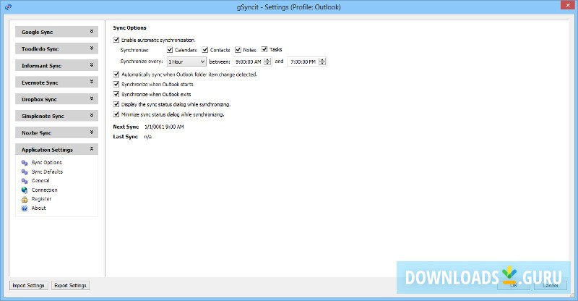578x301 pixels.
Task: Expand the Evernote Sync section
Action: coord(57,82)
